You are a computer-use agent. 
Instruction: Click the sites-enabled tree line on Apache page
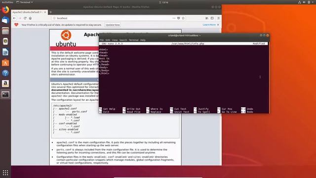click(x=66, y=130)
